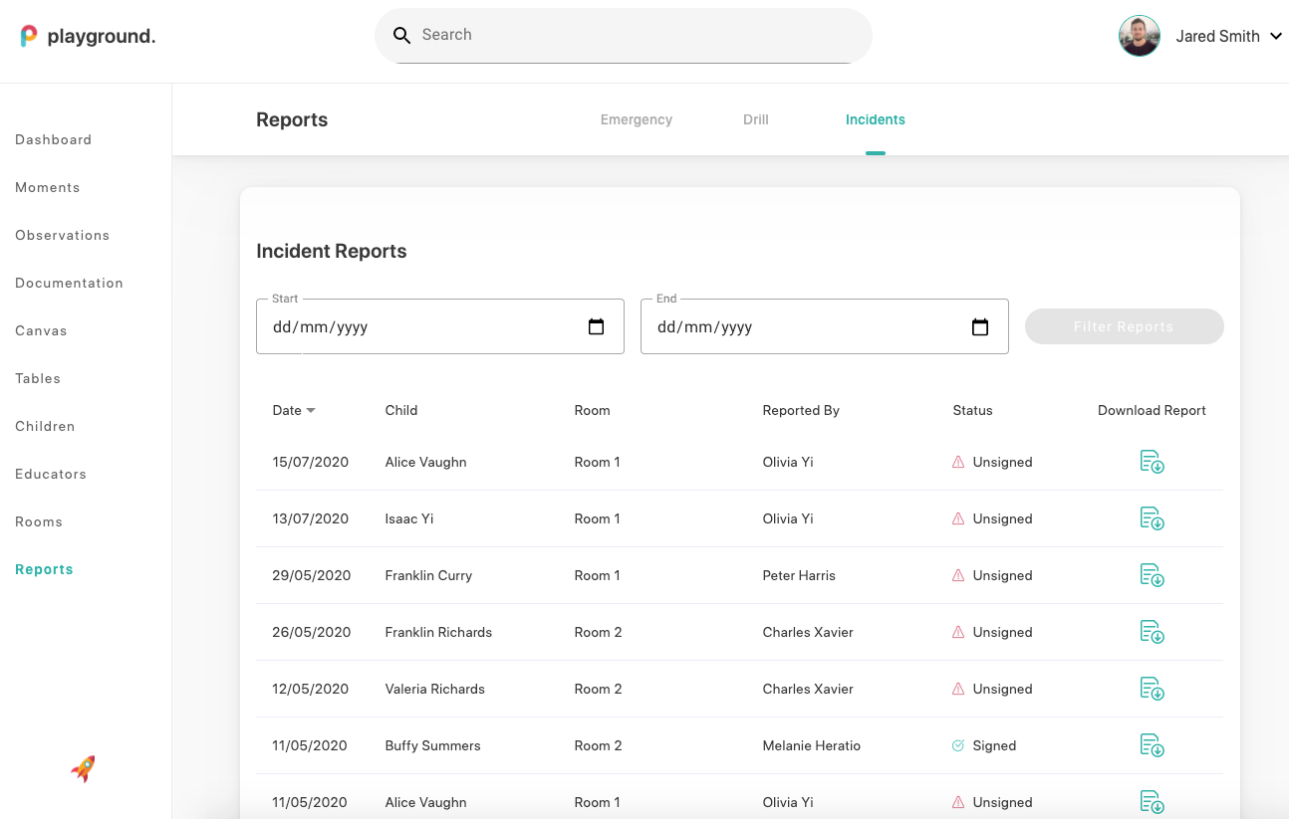Open the Start date calendar picker
Image resolution: width=1289 pixels, height=819 pixels.
[596, 326]
